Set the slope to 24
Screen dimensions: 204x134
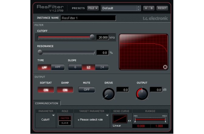pyautogui.click(x=102, y=67)
